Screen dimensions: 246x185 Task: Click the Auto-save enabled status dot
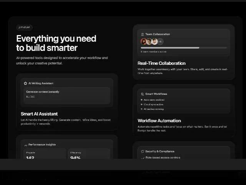coord(141,100)
